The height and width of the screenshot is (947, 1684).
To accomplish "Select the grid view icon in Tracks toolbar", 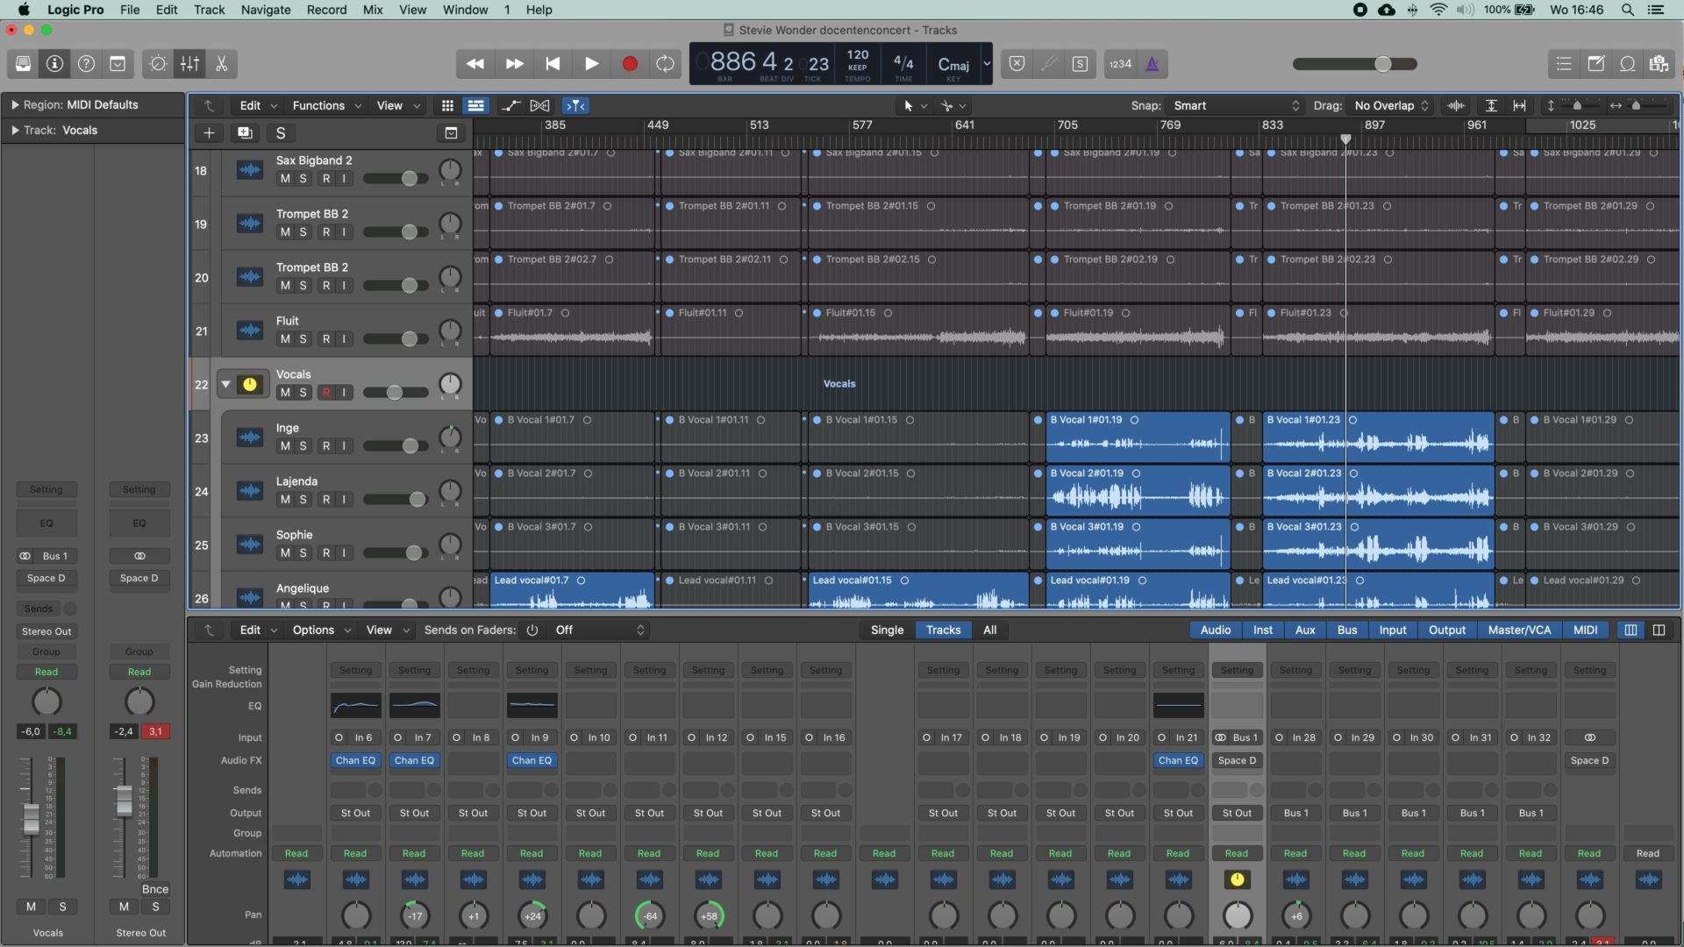I will (447, 105).
